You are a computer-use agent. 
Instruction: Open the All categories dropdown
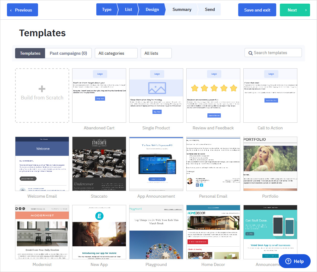(x=116, y=53)
